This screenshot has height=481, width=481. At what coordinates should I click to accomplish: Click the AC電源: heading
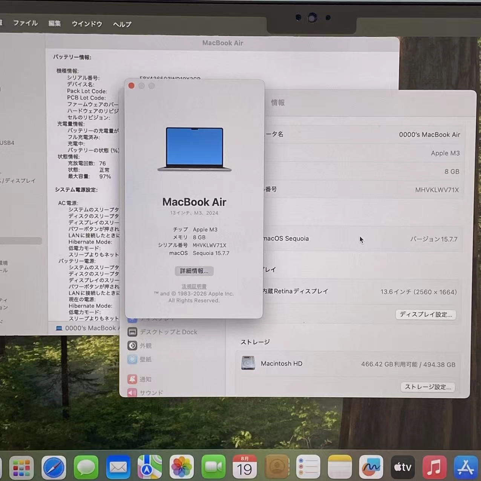pos(68,203)
